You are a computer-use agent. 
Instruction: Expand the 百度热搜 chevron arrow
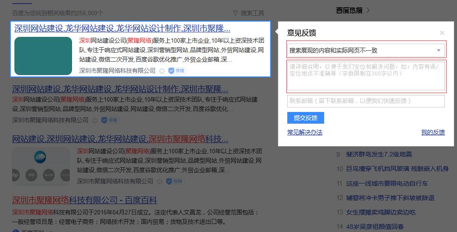click(368, 10)
